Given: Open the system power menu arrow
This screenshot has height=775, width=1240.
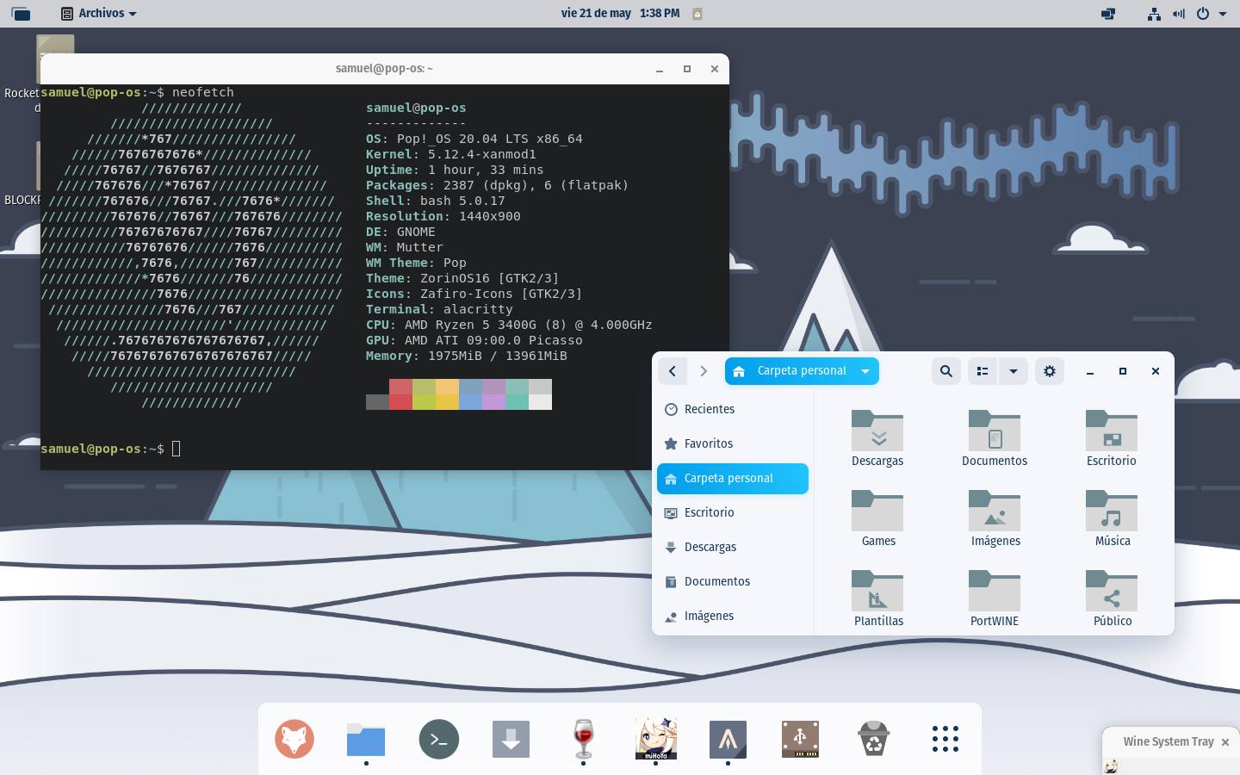Looking at the screenshot, I should (x=1223, y=14).
